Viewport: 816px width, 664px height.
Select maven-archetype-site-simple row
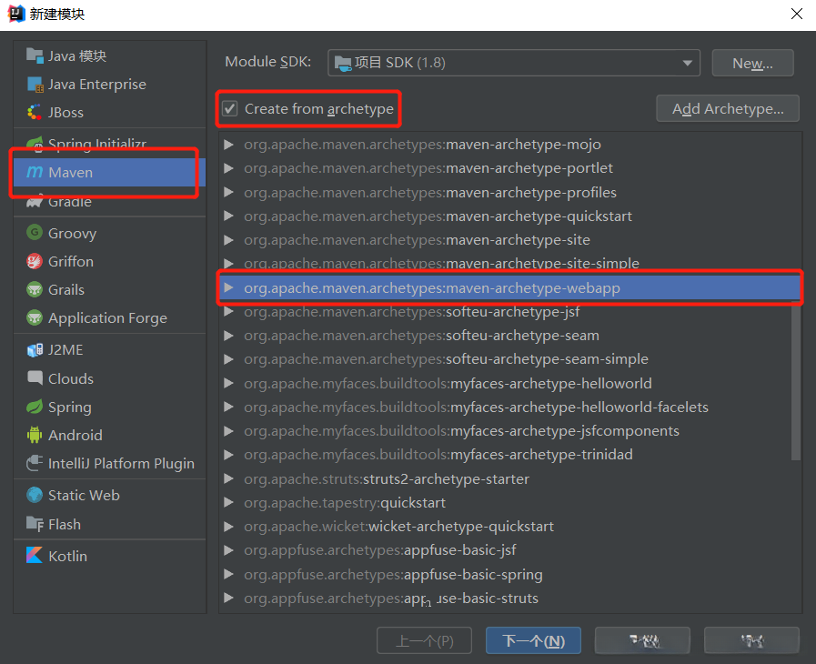(509, 264)
